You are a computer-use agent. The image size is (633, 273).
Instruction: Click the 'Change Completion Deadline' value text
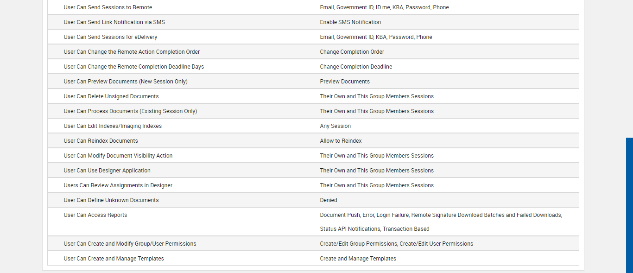[356, 67]
